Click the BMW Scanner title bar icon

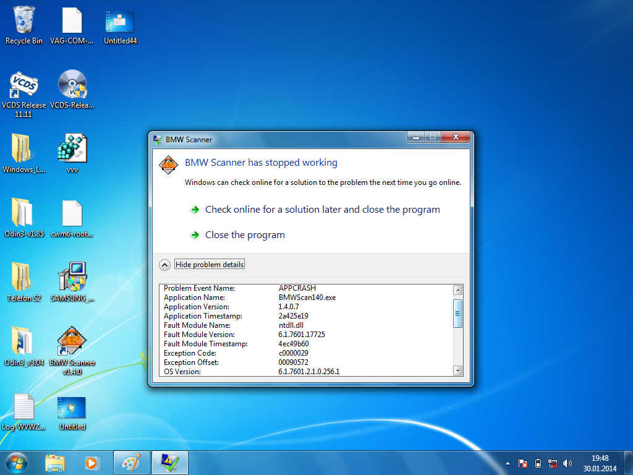coord(158,140)
